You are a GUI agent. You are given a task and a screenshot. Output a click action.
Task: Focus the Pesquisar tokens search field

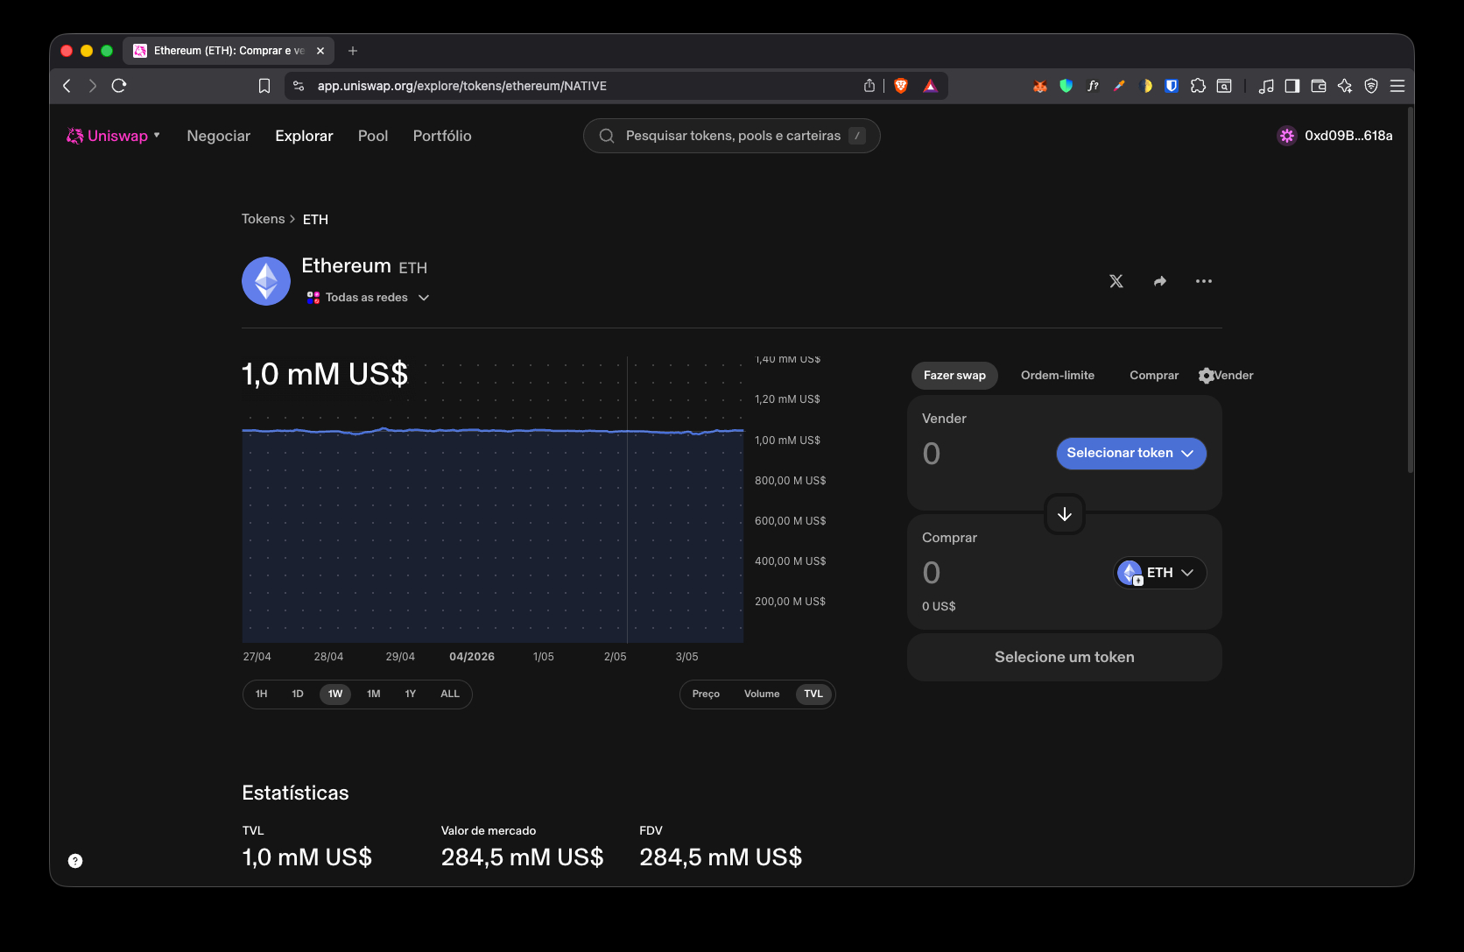[x=732, y=136]
